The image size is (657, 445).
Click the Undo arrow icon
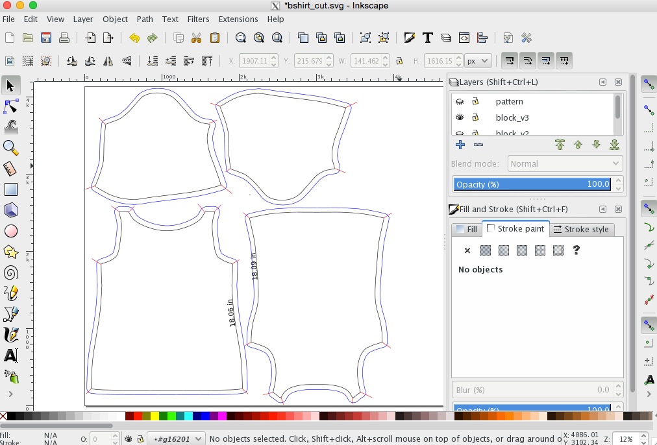point(134,38)
